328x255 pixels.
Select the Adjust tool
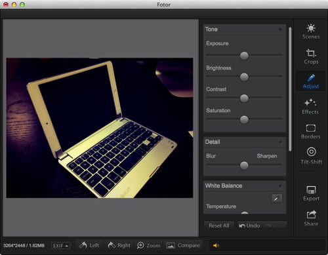pyautogui.click(x=311, y=81)
